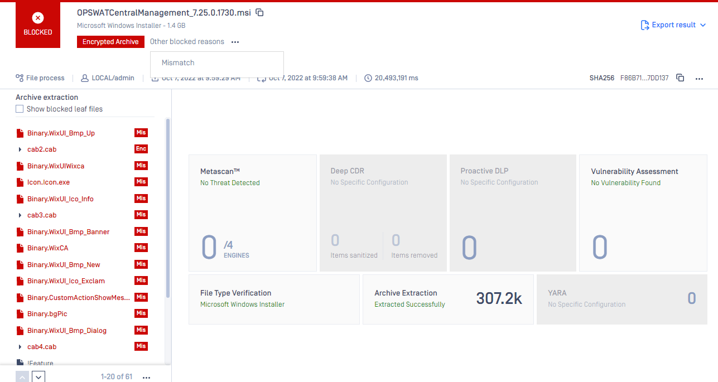Click the Encrypted Archive tag
Viewport: 718px width, 382px height.
click(x=110, y=42)
